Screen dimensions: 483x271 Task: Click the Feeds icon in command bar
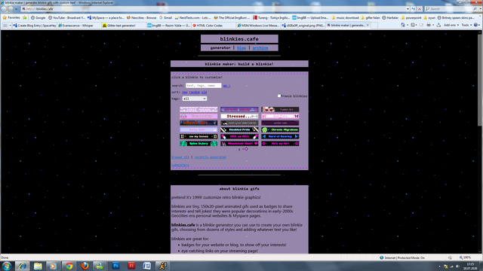tap(413, 25)
